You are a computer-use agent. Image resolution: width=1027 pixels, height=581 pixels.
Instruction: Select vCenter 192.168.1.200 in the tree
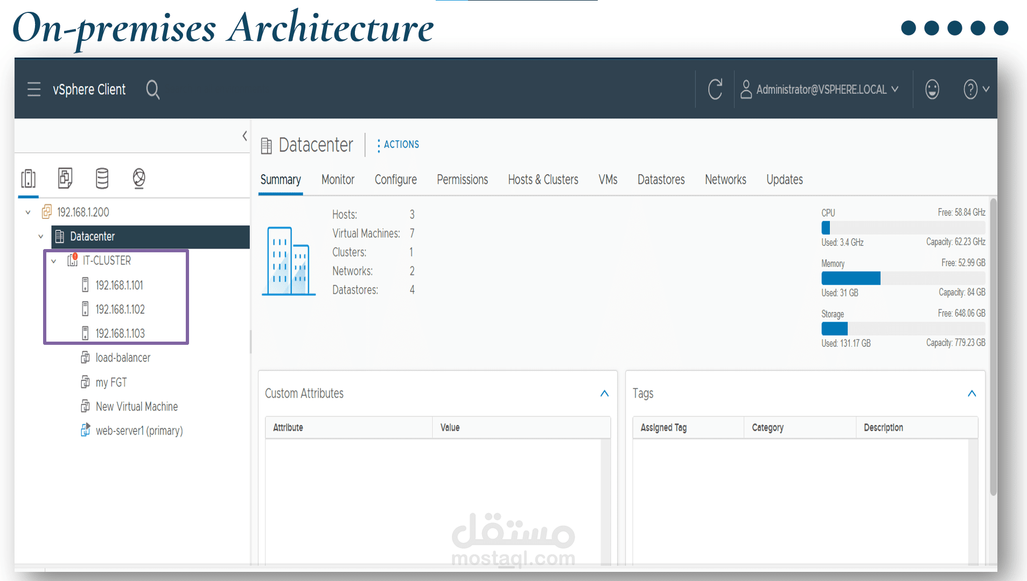point(83,212)
